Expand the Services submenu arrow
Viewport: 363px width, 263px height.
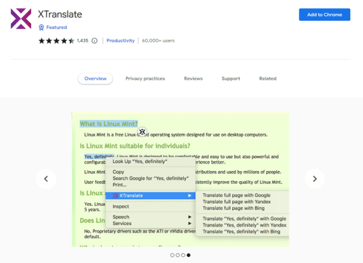tap(190, 223)
